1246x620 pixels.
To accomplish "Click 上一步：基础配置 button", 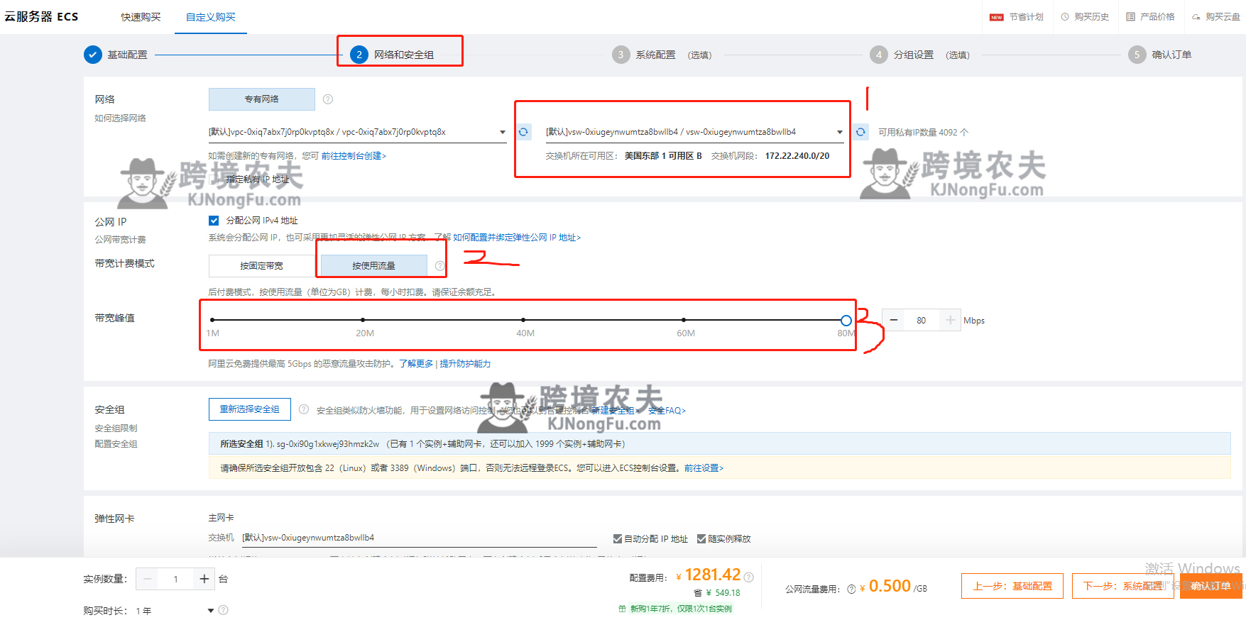I will click(1012, 586).
